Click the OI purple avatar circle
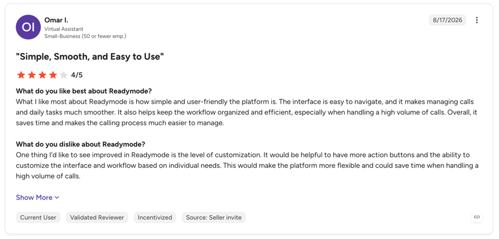This screenshot has height=239, width=499. [x=28, y=27]
